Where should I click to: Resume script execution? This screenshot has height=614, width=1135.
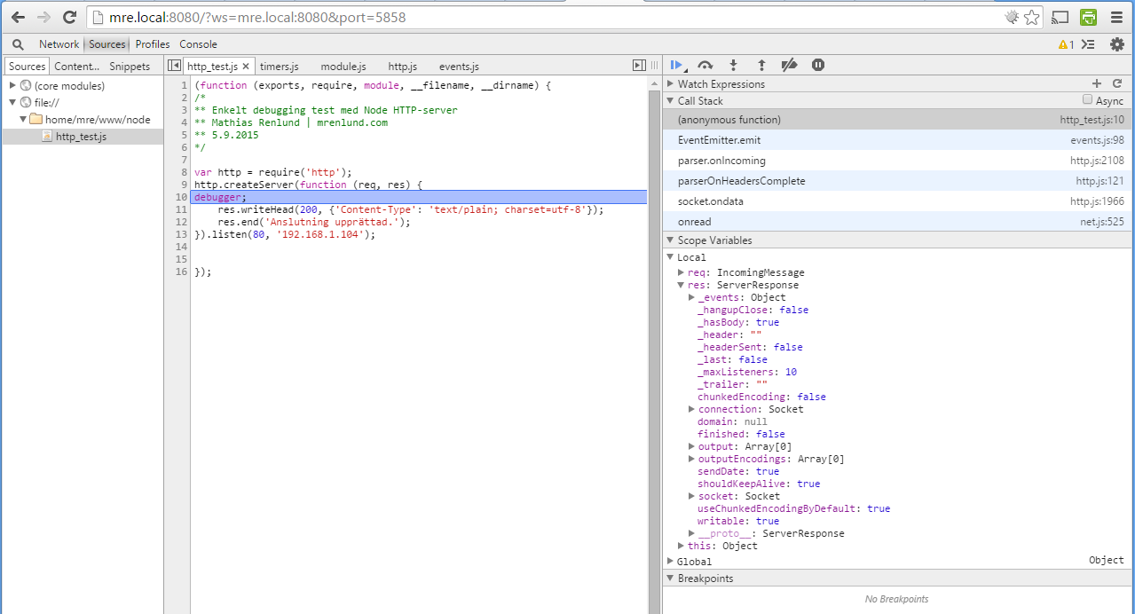(677, 65)
